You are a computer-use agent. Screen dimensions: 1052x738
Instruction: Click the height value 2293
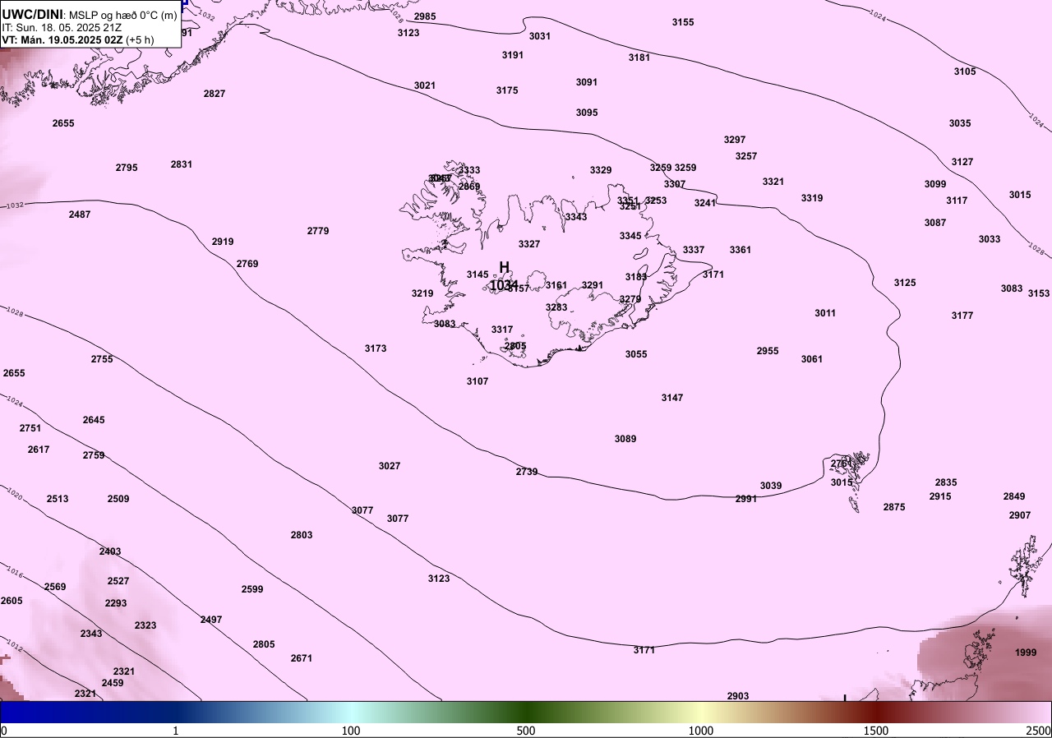(116, 603)
